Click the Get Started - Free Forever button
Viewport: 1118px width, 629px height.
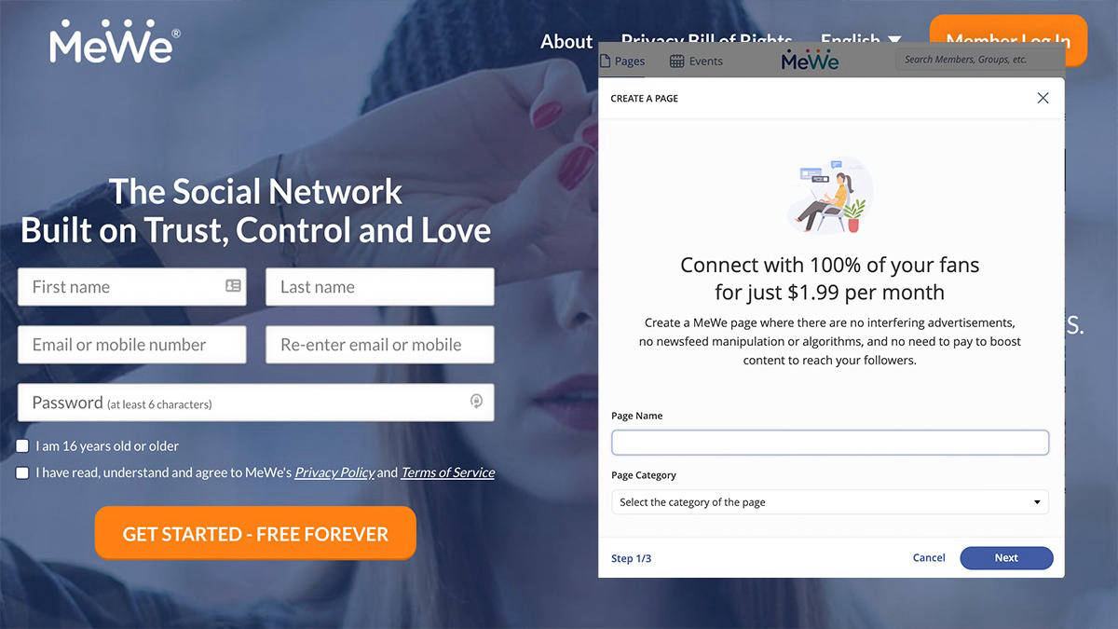(255, 533)
